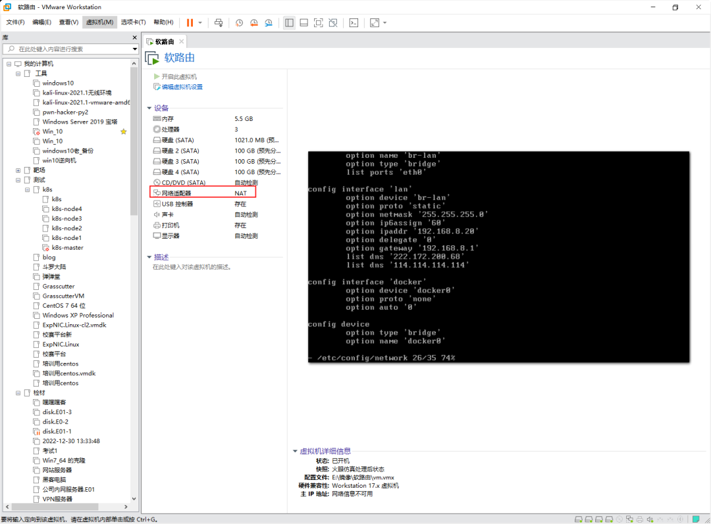This screenshot has height=524, width=711.
Task: Close the 软路由 tab
Action: click(182, 41)
